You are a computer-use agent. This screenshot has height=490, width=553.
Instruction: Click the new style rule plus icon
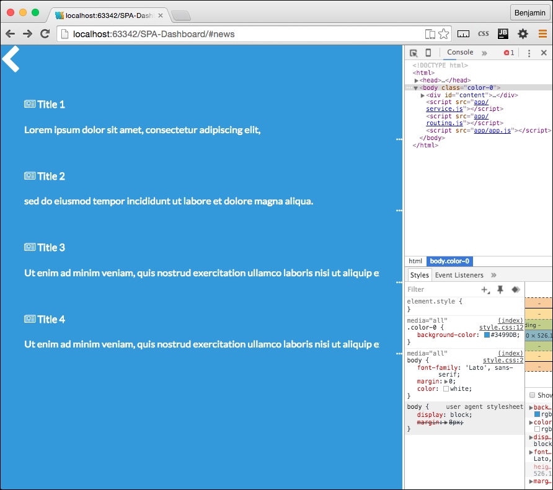(x=485, y=289)
